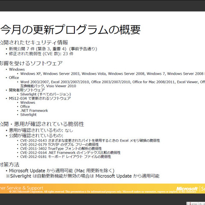Click heading 公開・悪用が確認されている脆弱性
205x205 pixels.
(42, 124)
